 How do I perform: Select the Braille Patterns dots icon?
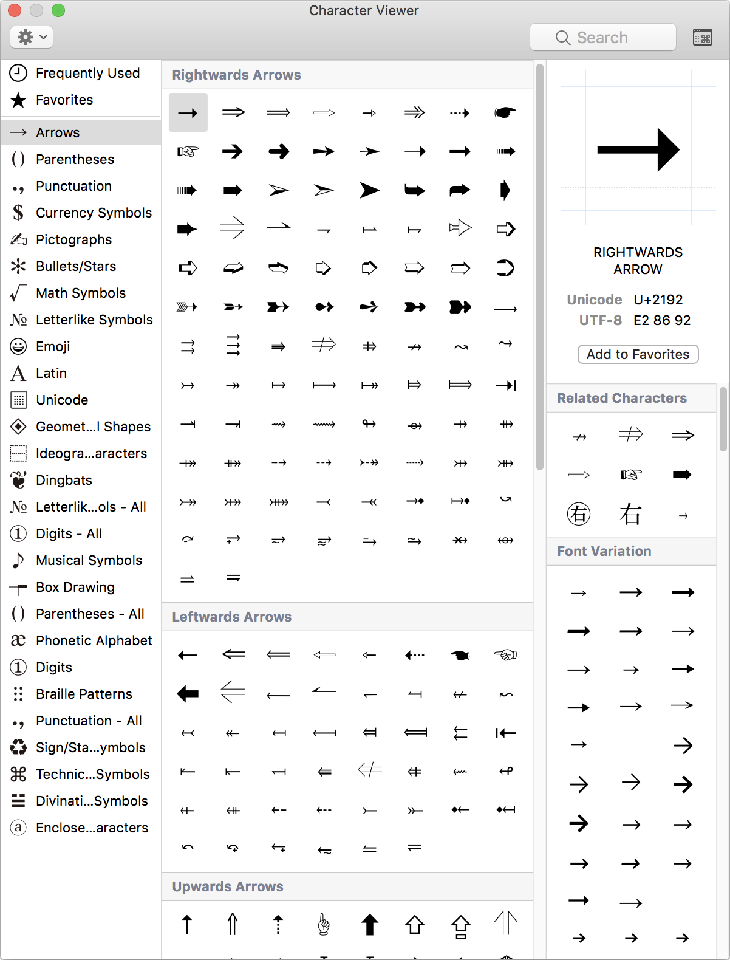coord(18,694)
